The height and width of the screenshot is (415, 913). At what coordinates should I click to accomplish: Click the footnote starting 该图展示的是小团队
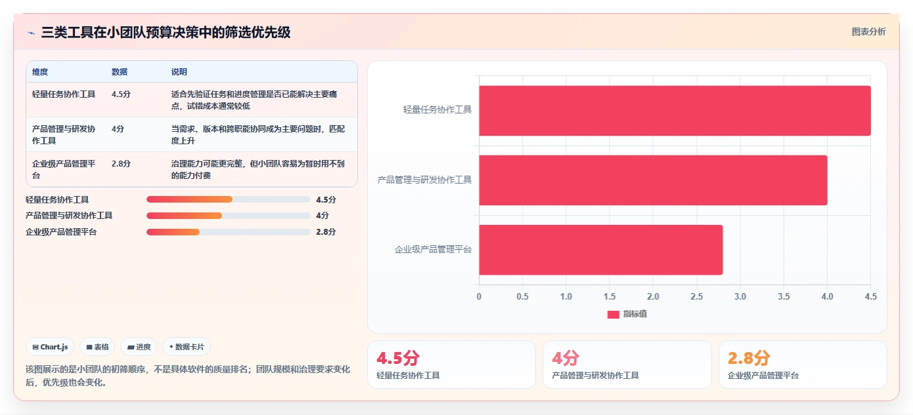[x=188, y=376]
